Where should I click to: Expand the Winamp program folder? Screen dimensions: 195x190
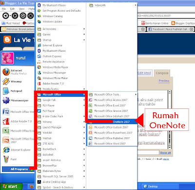(x=61, y=122)
